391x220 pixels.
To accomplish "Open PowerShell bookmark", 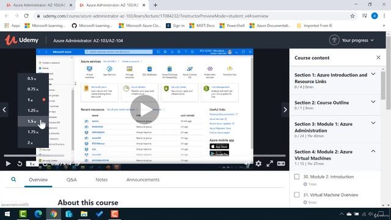I will click(x=232, y=26).
